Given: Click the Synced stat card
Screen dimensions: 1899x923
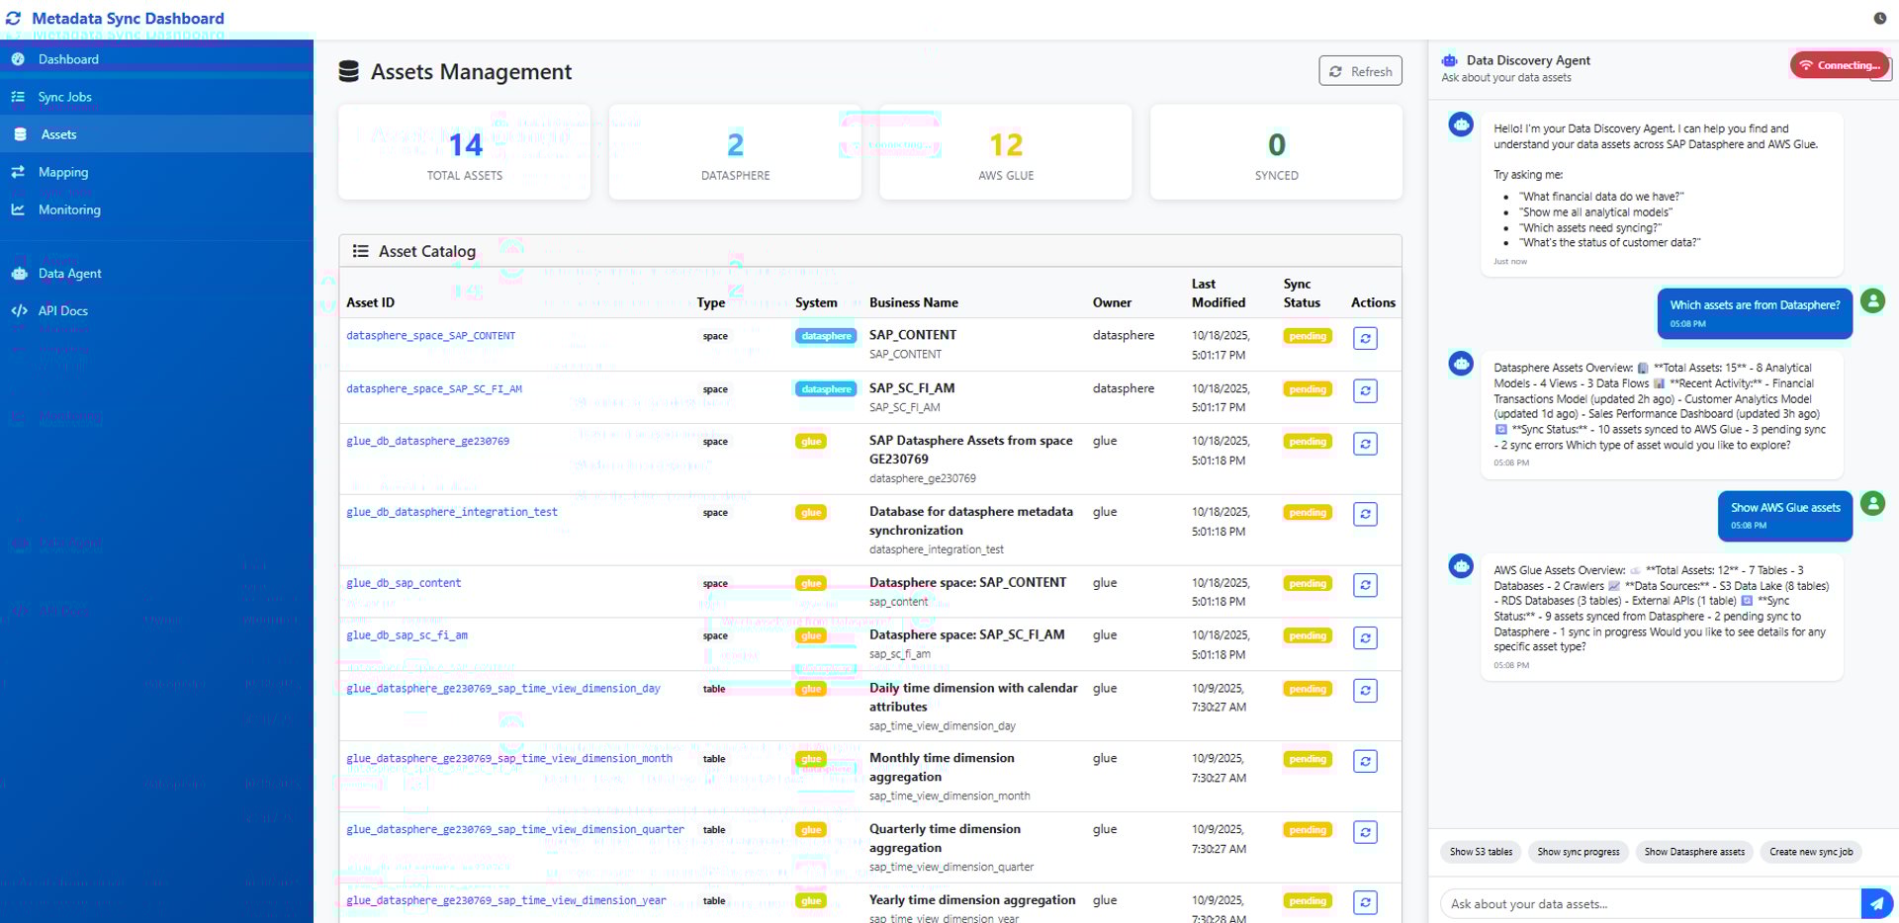Looking at the screenshot, I should (x=1276, y=152).
